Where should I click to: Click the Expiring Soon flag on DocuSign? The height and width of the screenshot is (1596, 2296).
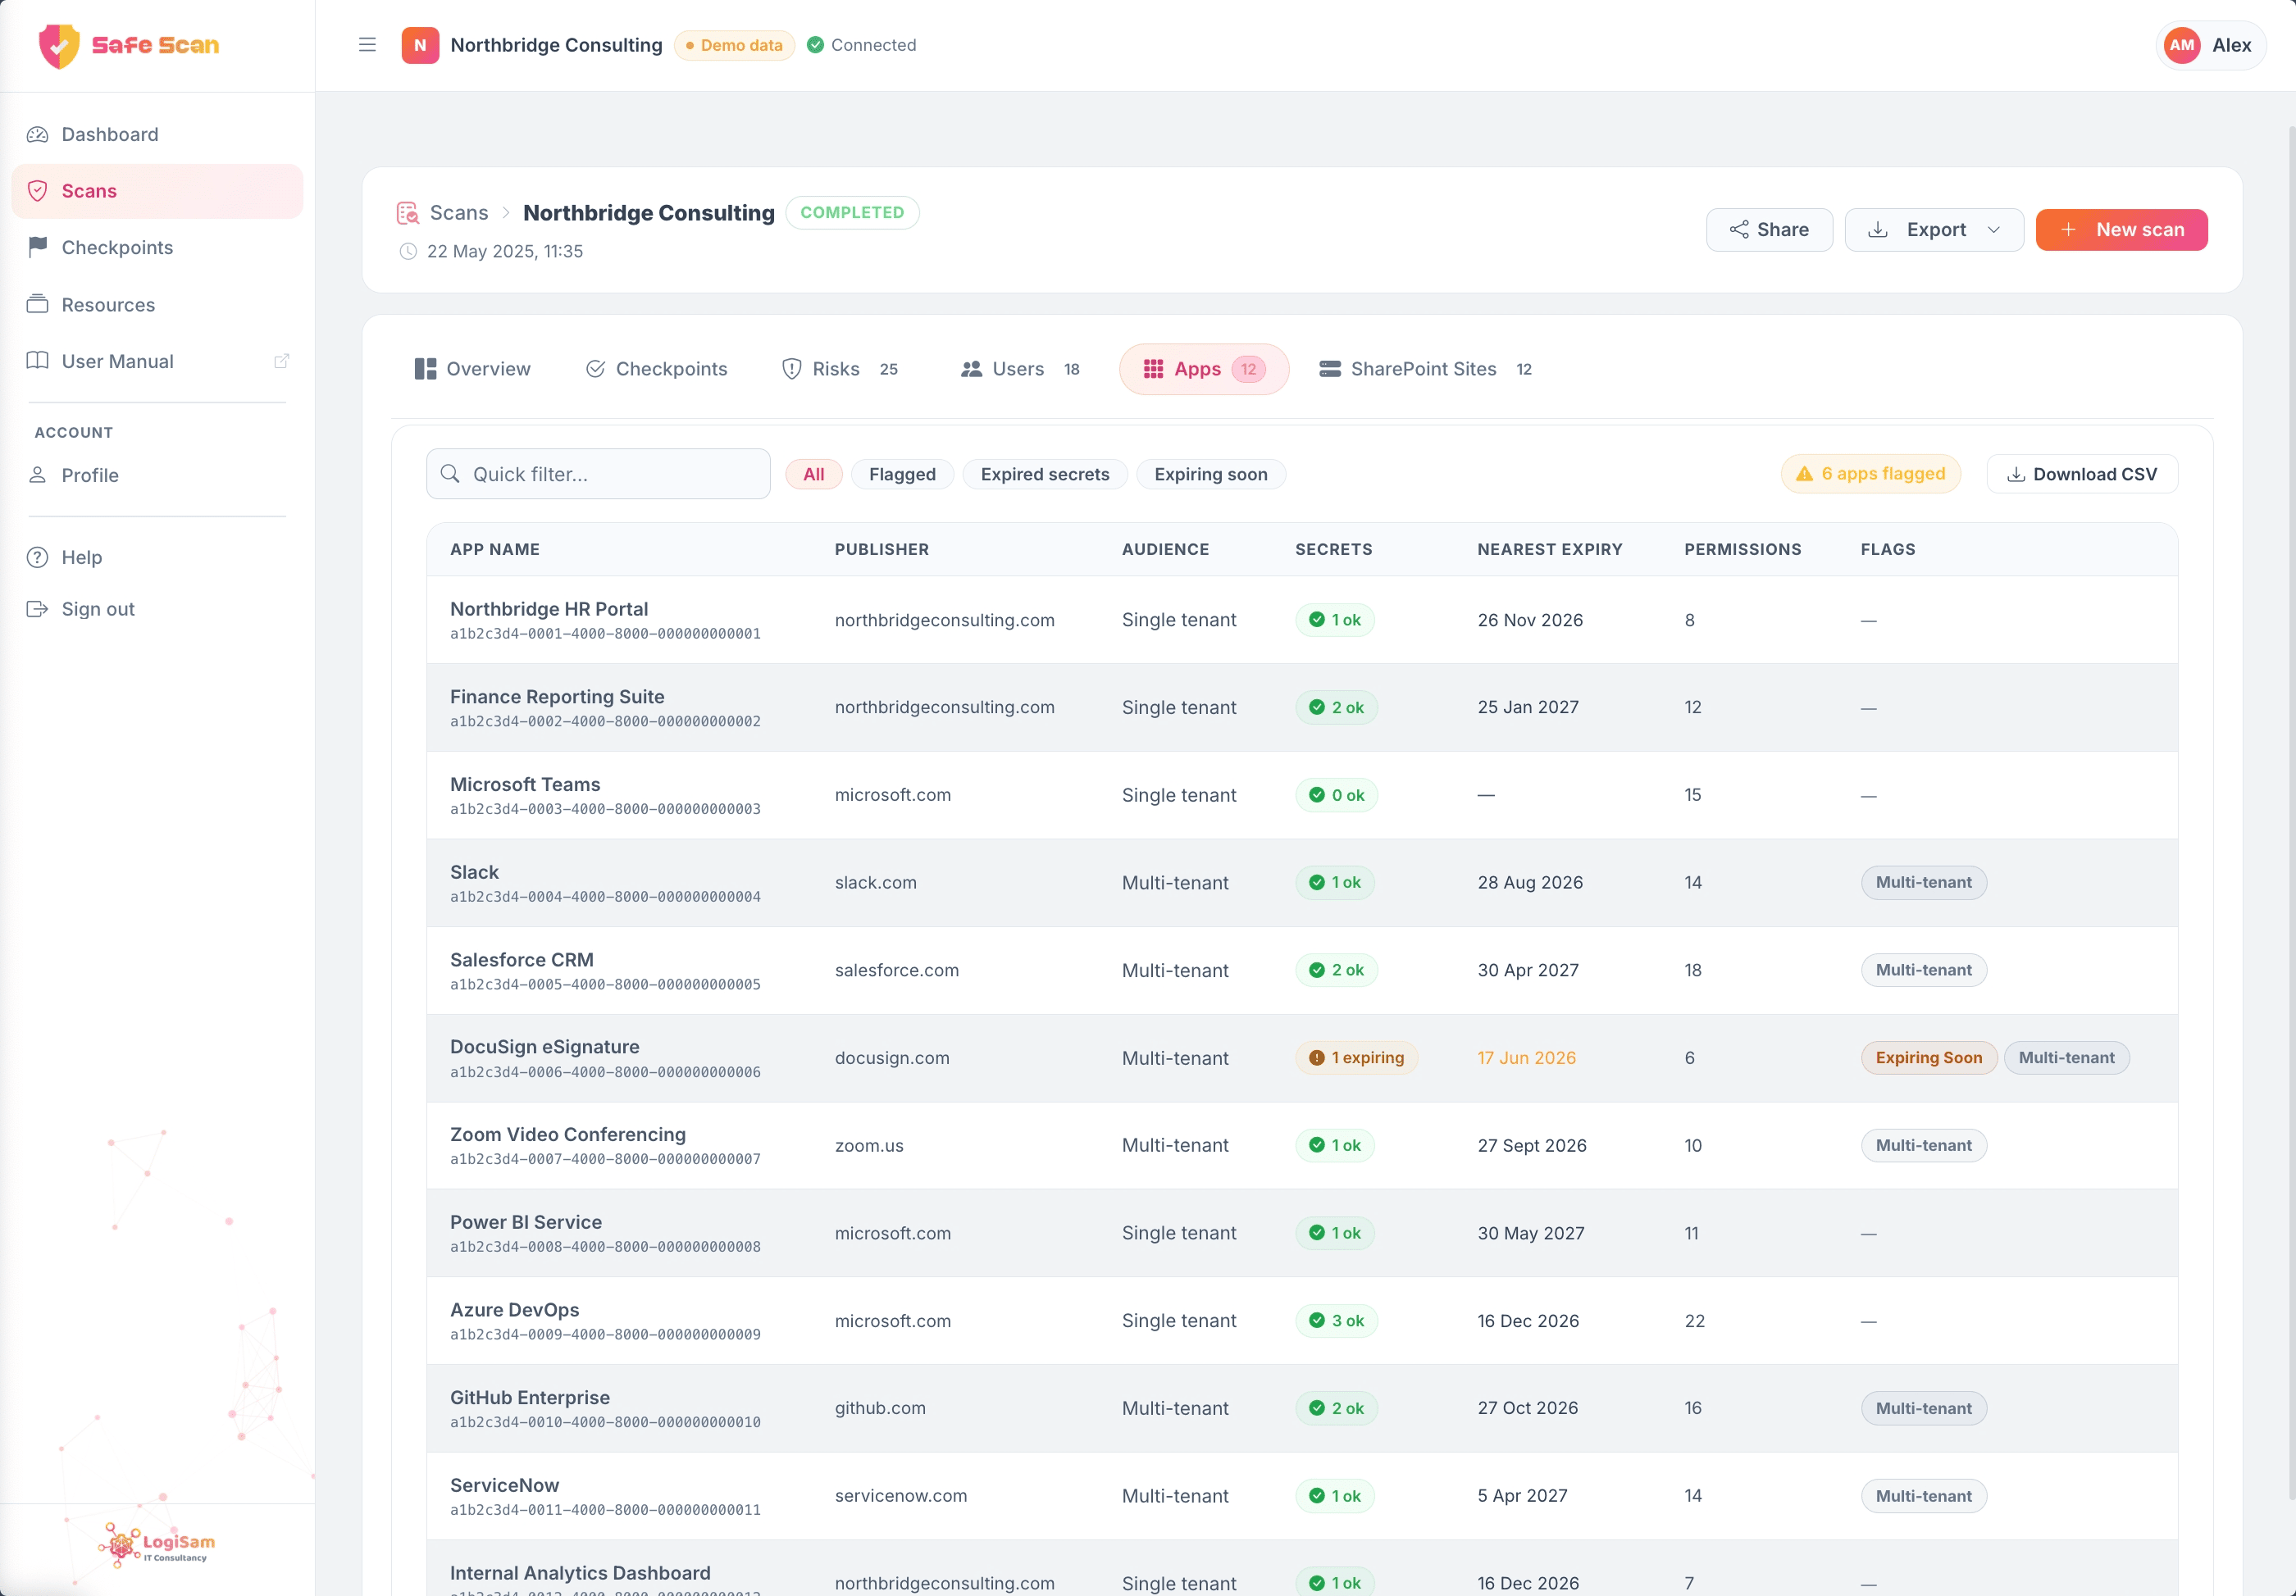pyautogui.click(x=1928, y=1057)
